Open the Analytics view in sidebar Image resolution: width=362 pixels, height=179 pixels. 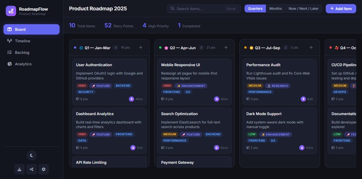point(31,64)
